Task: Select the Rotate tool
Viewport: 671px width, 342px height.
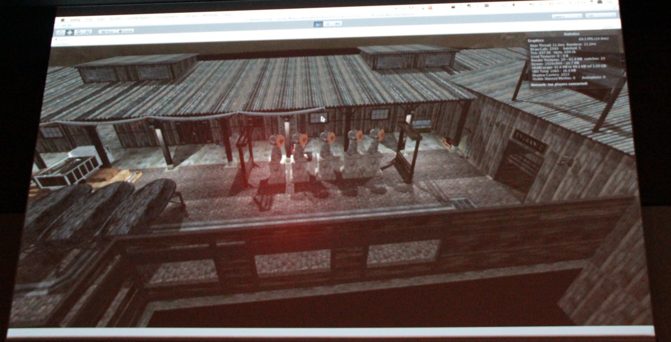Action: coord(78,32)
